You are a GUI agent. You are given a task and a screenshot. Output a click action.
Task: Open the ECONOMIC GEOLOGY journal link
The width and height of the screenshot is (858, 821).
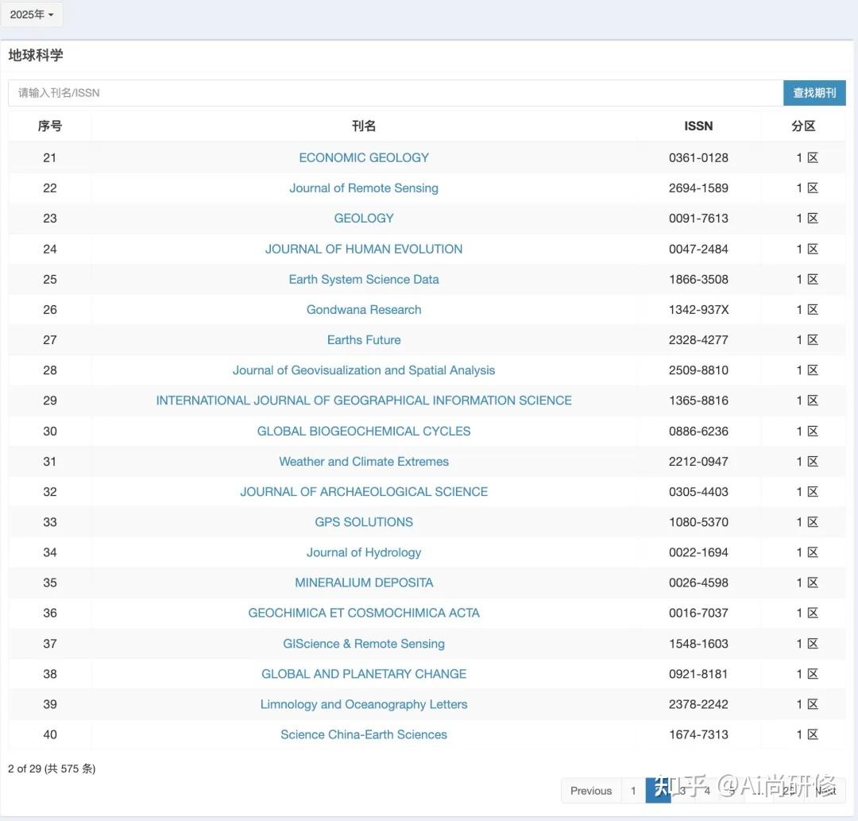pyautogui.click(x=364, y=157)
